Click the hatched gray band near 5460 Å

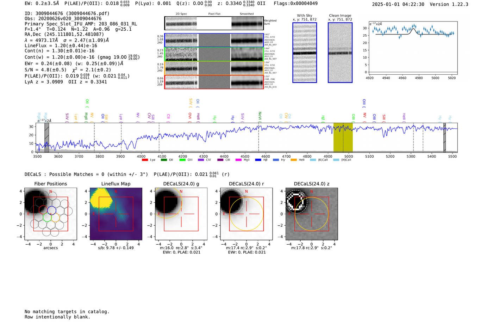click(444, 138)
